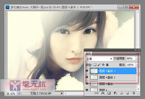Collapse layers panel with double arrows

click(x=136, y=50)
